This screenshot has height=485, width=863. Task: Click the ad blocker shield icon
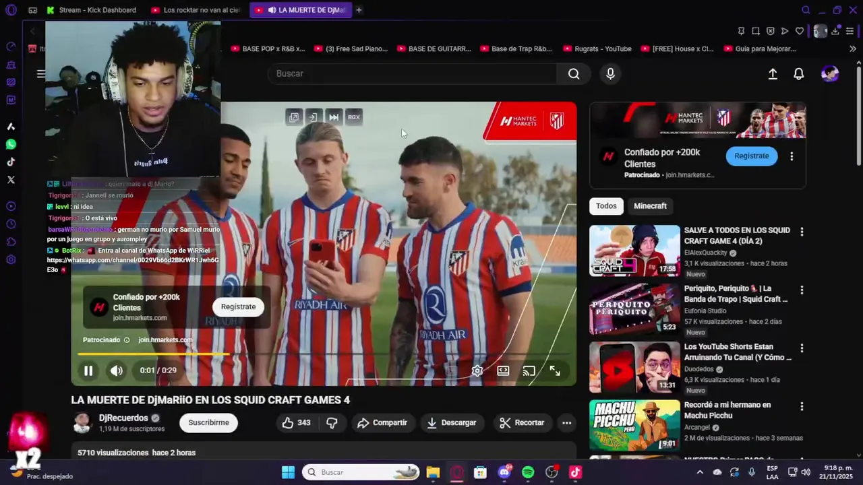click(770, 31)
